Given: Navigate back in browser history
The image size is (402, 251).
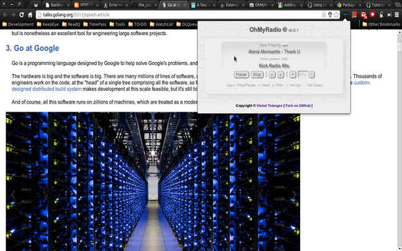Looking at the screenshot, I should click(x=5, y=14).
